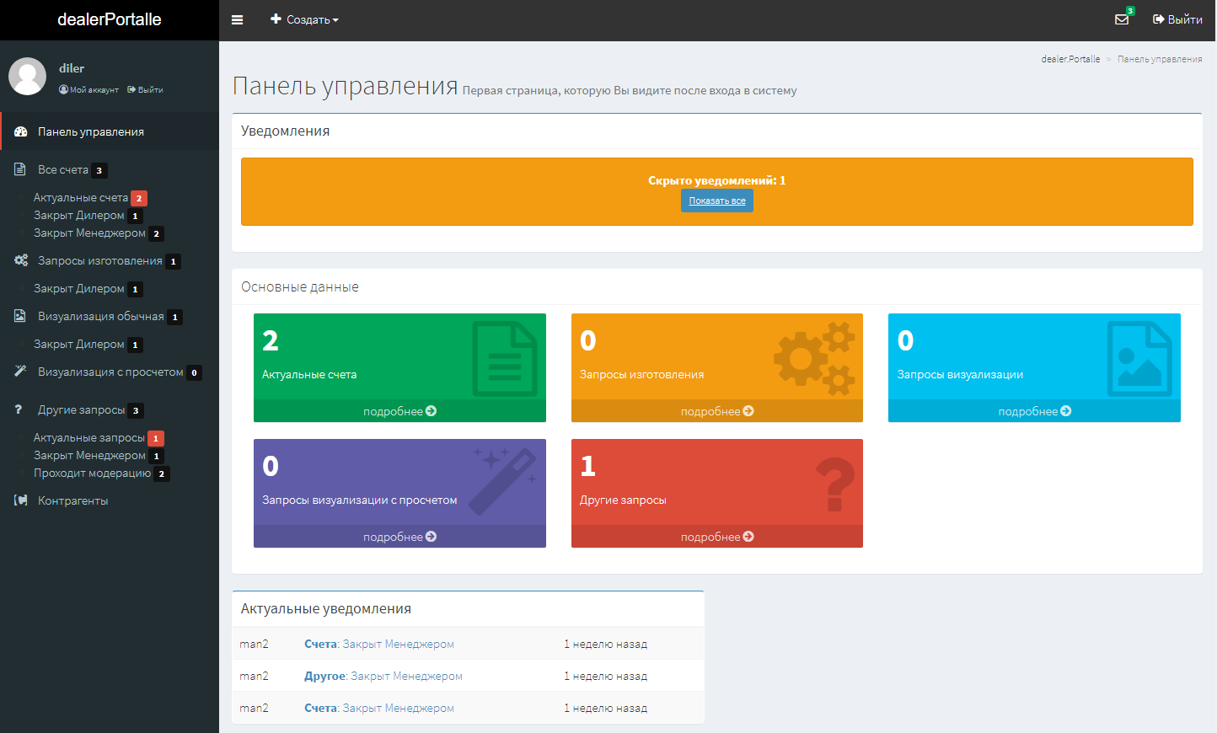Click подробнее on Запросы визуализации с просчетом card
Image resolution: width=1217 pixels, height=733 pixels.
pyautogui.click(x=399, y=537)
